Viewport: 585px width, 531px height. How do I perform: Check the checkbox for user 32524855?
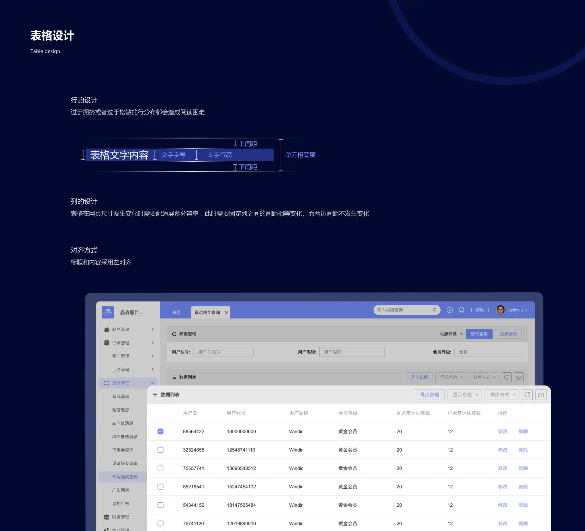161,450
